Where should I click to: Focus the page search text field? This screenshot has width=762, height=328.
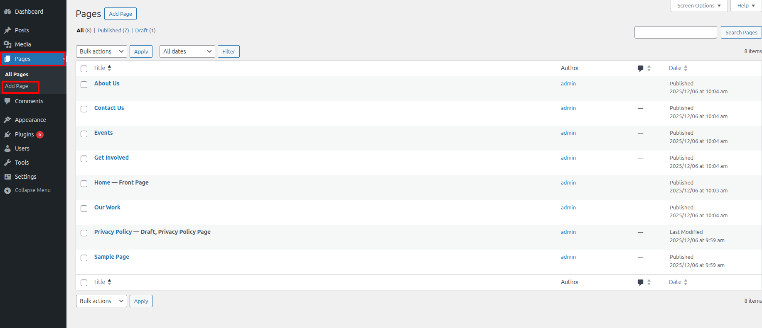click(675, 32)
